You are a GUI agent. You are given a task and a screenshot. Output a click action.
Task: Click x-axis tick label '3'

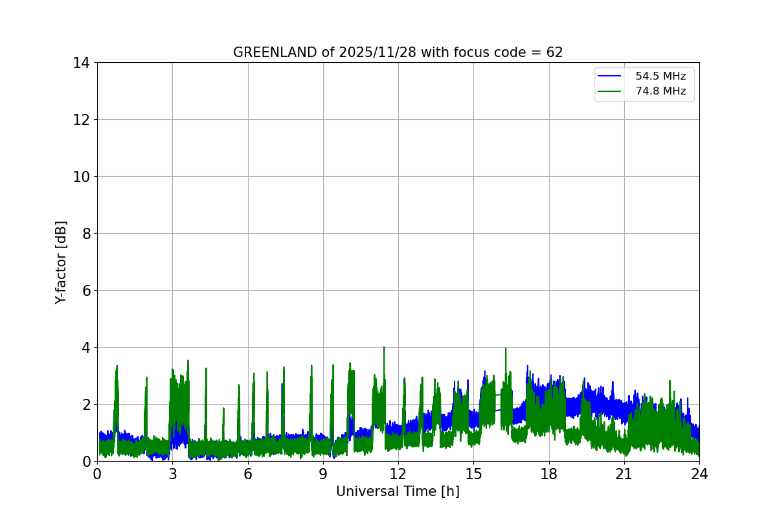tap(172, 474)
